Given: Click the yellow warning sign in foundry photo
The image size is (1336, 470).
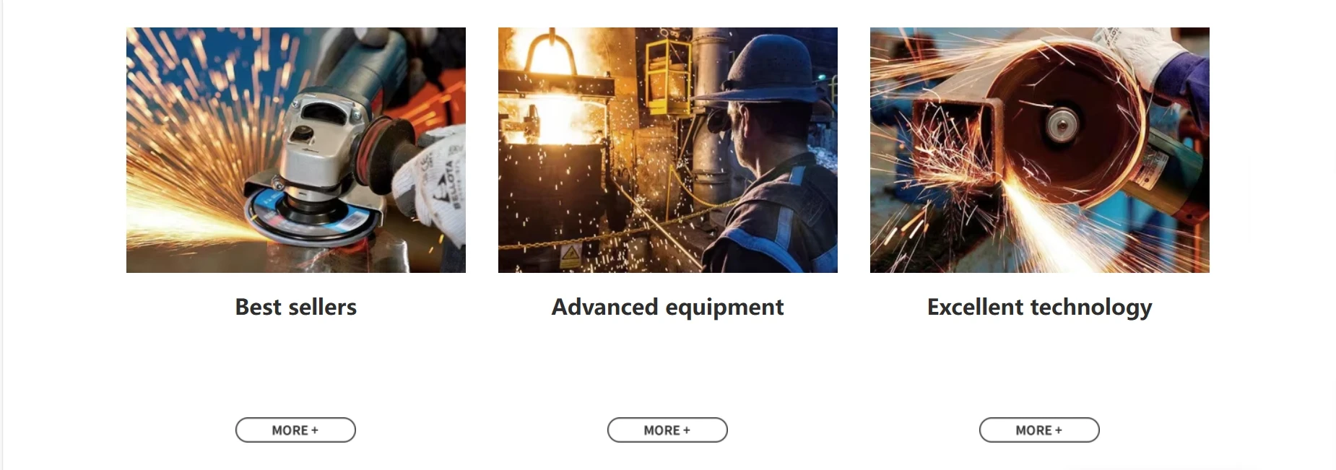Looking at the screenshot, I should [571, 254].
